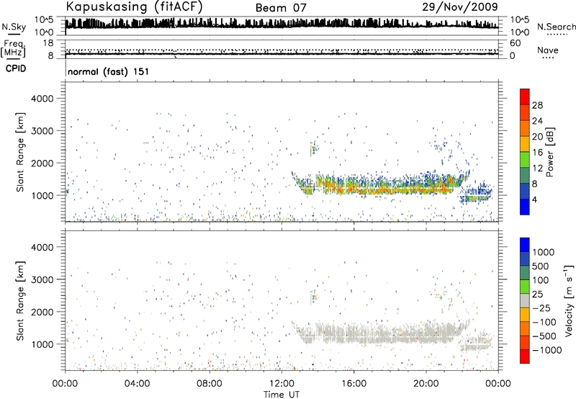Click the date "29/Nov/2009"
Viewport: 576px width, 399px height.
pyautogui.click(x=460, y=6)
